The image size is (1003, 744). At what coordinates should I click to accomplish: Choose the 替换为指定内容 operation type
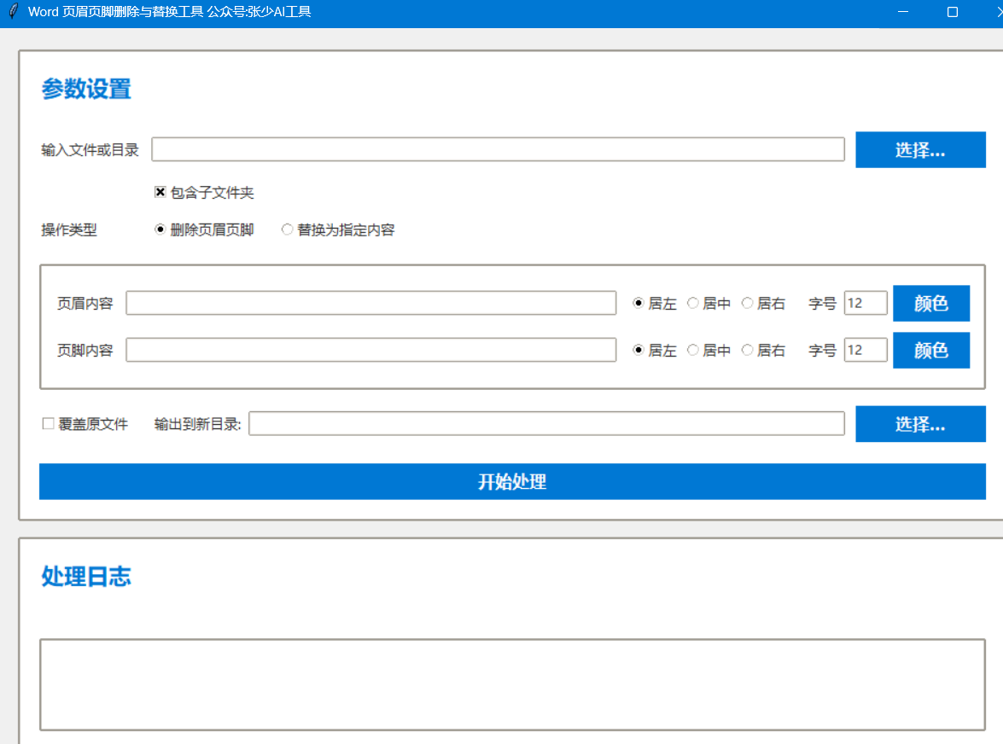click(x=288, y=230)
